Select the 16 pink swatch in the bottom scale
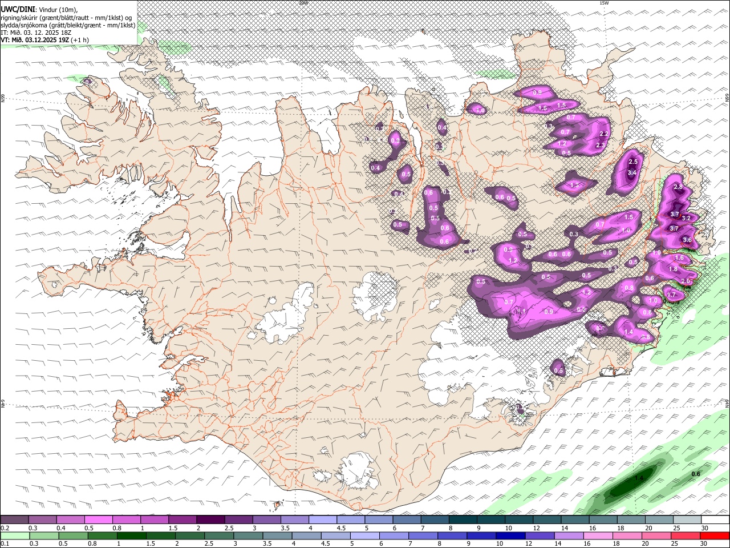This screenshot has height=548, width=730. pyautogui.click(x=598, y=536)
